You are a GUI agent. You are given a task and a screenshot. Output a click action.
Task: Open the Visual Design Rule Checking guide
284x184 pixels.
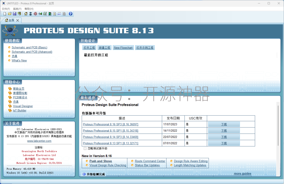[108, 165]
